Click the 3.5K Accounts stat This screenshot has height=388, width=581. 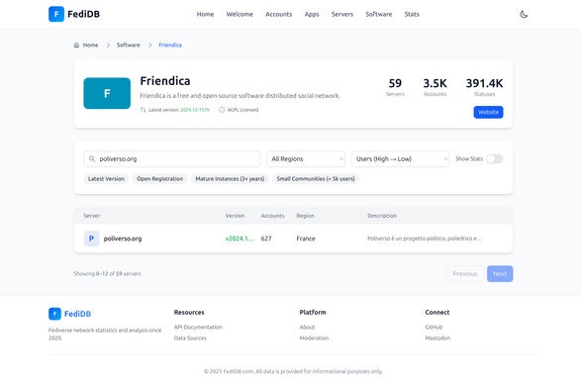(x=436, y=87)
